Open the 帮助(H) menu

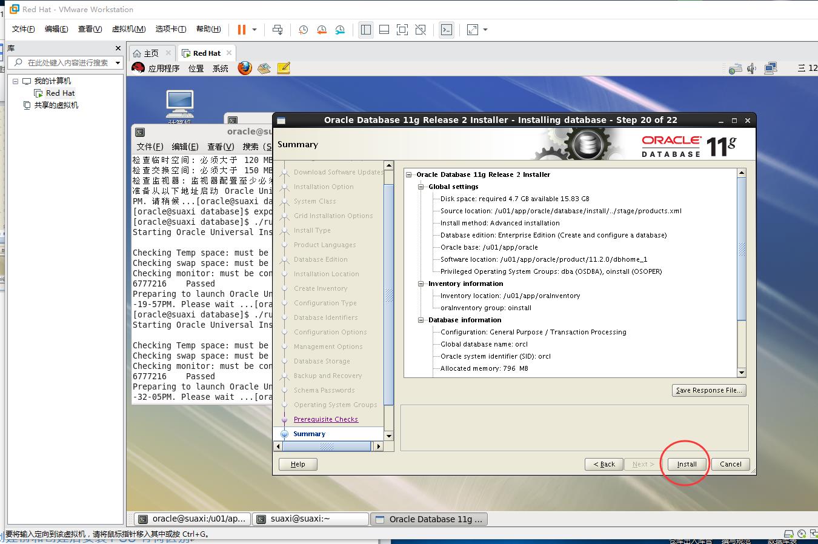point(208,29)
